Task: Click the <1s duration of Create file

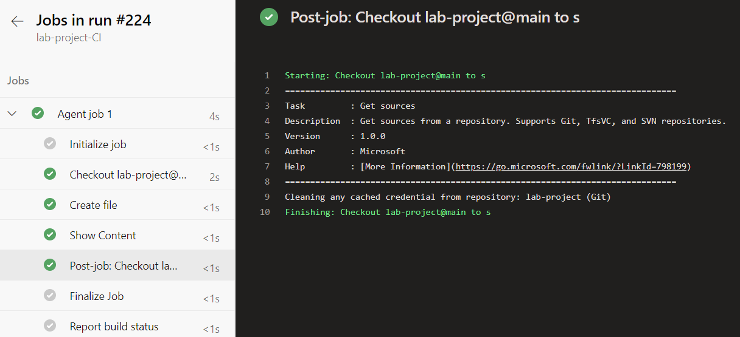Action: pos(211,208)
